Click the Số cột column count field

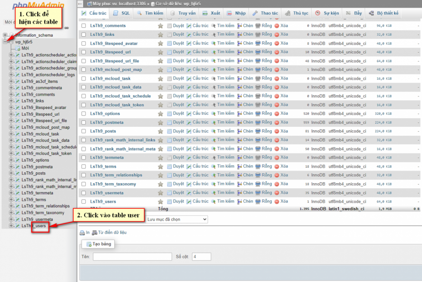201,257
